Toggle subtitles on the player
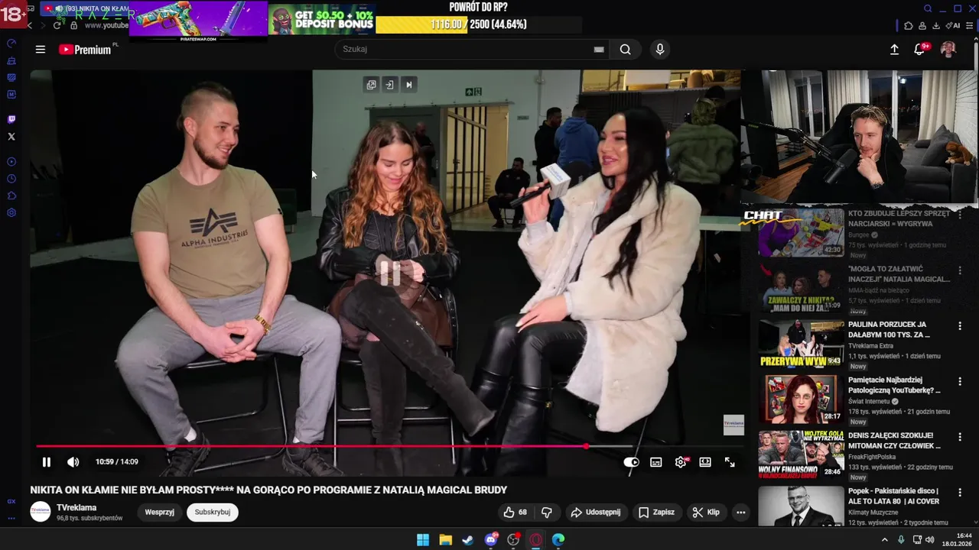979x550 pixels. coord(655,462)
